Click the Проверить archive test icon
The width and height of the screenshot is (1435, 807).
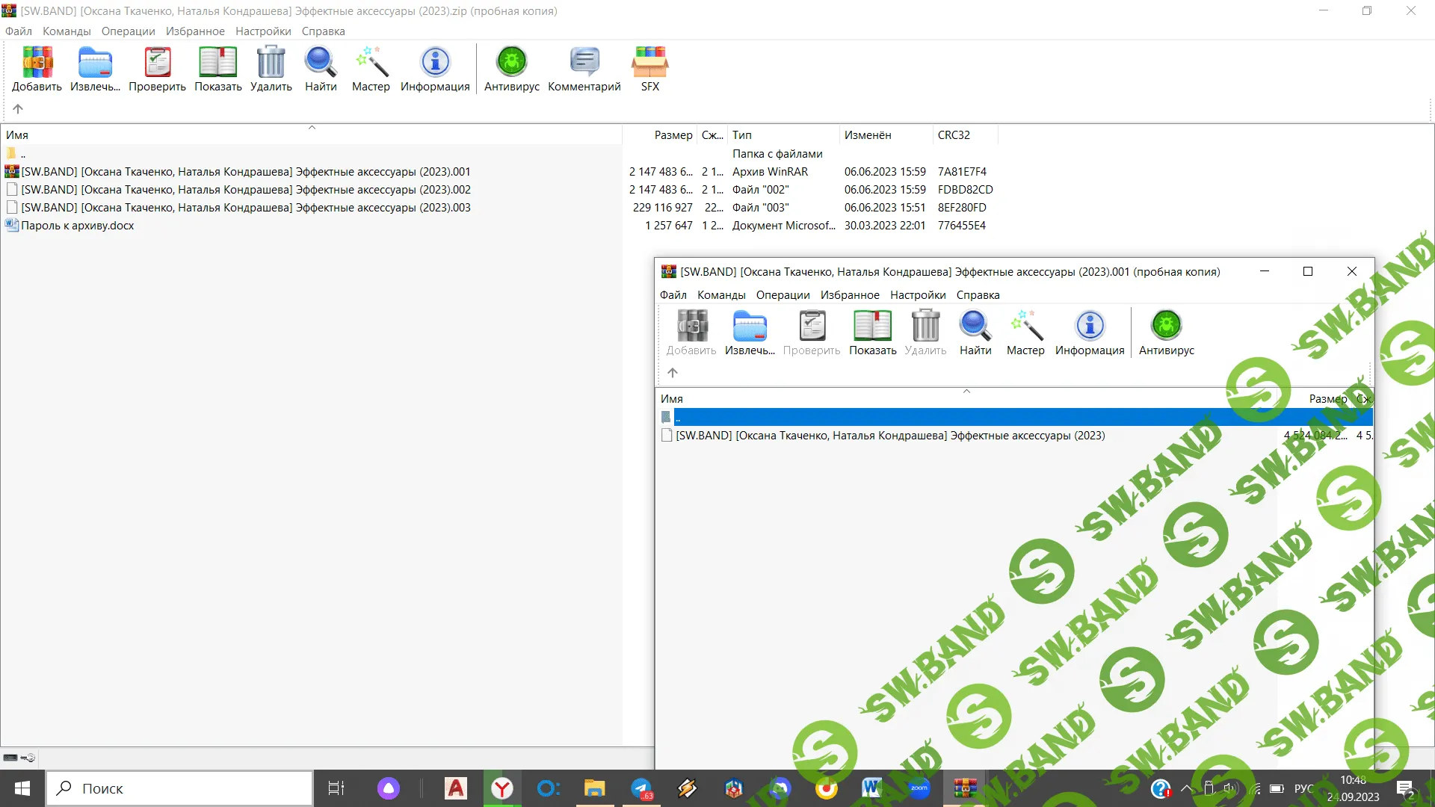point(157,63)
